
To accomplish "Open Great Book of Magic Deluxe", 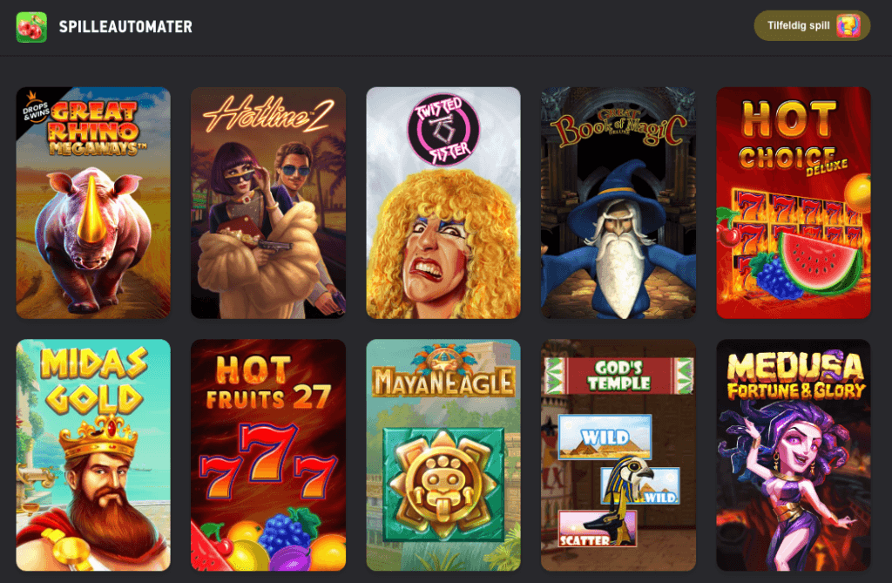I will tap(618, 203).
